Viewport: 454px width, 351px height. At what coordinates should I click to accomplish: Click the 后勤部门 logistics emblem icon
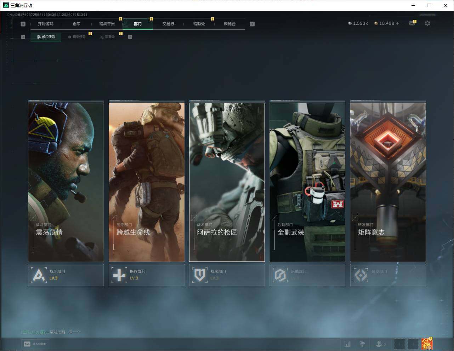280,275
